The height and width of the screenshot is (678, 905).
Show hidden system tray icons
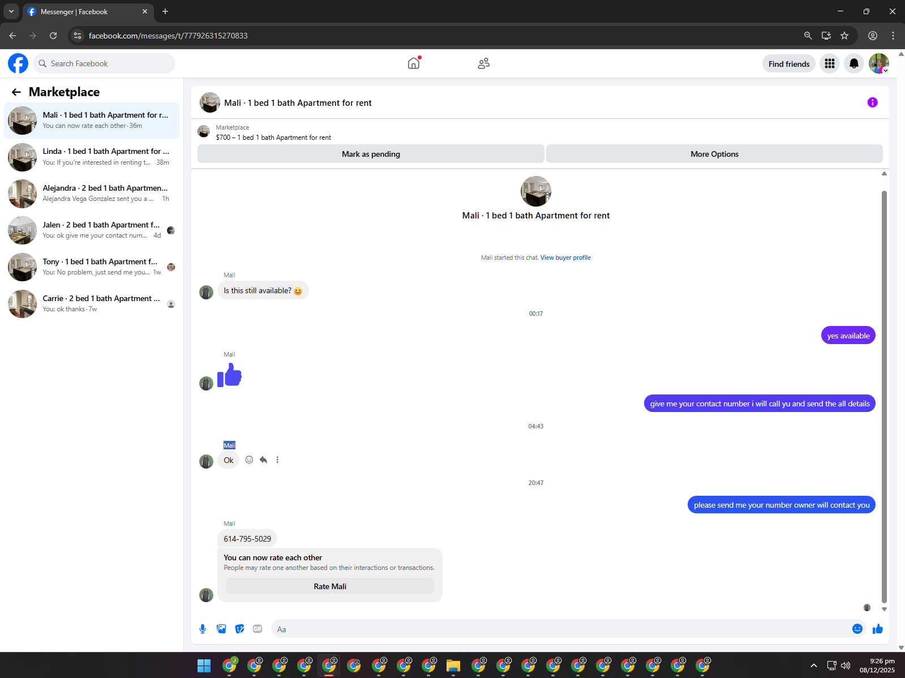pyautogui.click(x=814, y=666)
